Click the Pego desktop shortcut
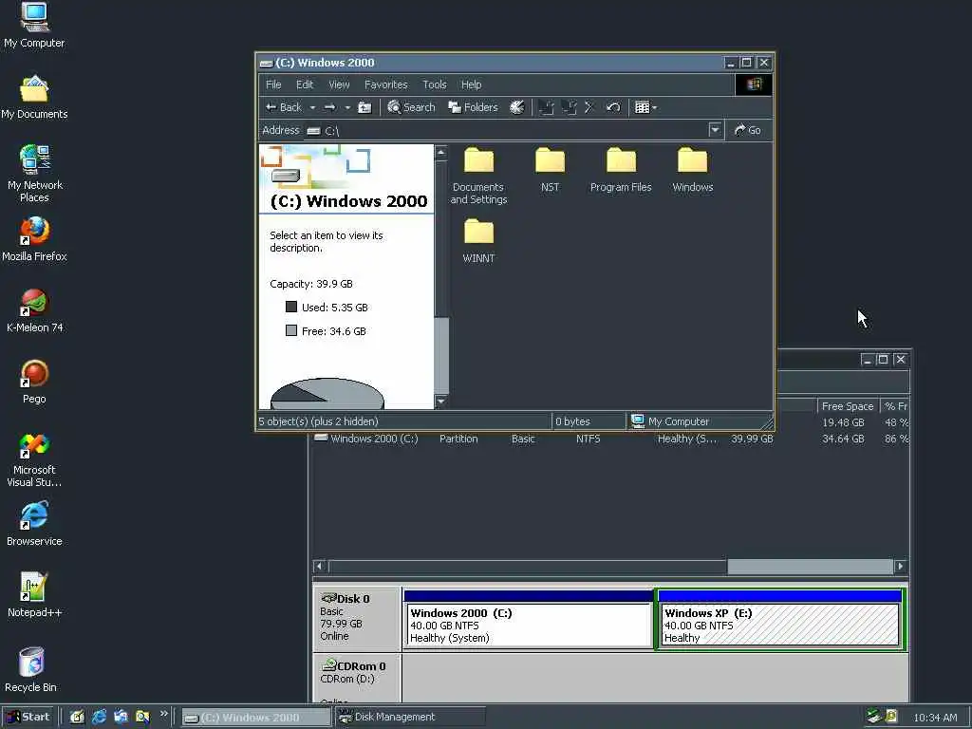972x729 pixels. (34, 382)
